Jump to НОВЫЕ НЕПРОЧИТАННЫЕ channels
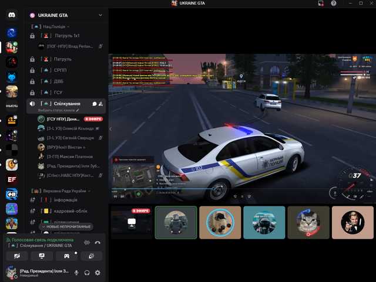Image resolution: width=376 pixels, height=282 pixels. [66, 226]
